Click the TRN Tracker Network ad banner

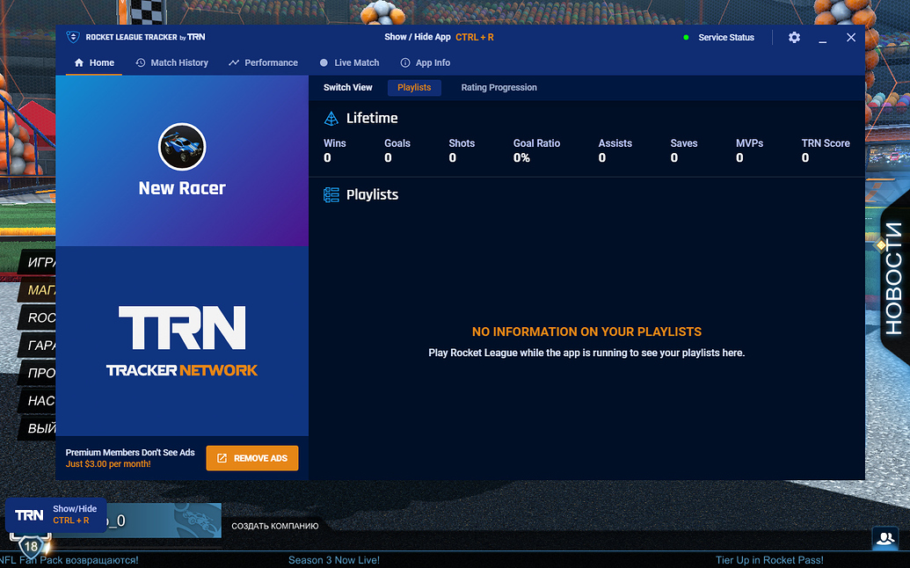(x=182, y=341)
